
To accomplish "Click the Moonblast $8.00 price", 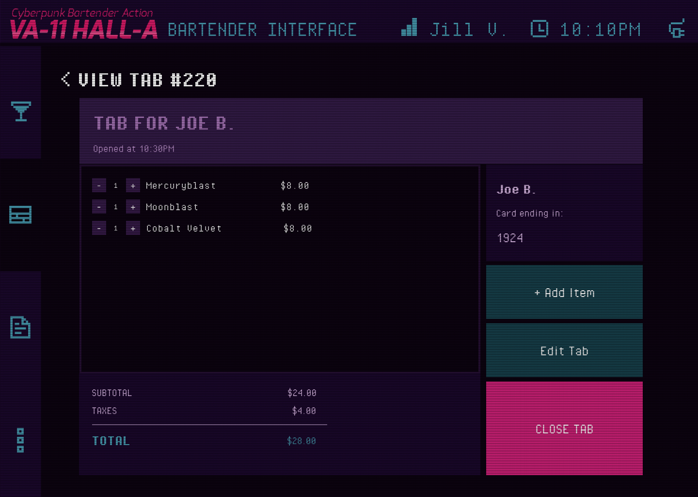I will click(x=295, y=207).
